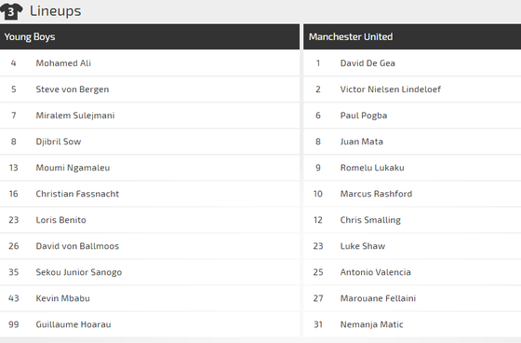The height and width of the screenshot is (343, 521).
Task: Open the Manchester United team header
Action: (412, 36)
